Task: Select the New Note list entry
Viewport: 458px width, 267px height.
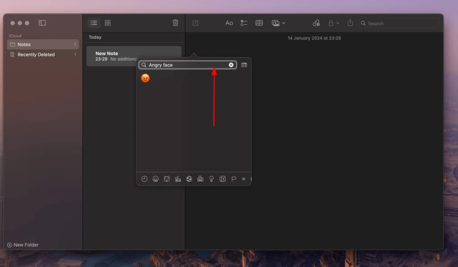Action: [x=134, y=56]
